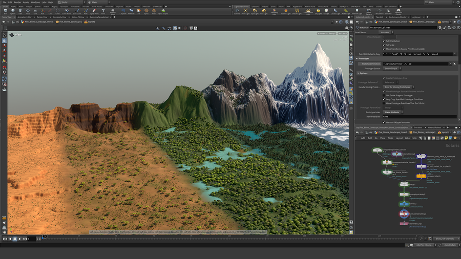This screenshot has height=259, width=461.
Task: Open Prototype Primitives pattern dropdown arrow
Action: (x=450, y=63)
